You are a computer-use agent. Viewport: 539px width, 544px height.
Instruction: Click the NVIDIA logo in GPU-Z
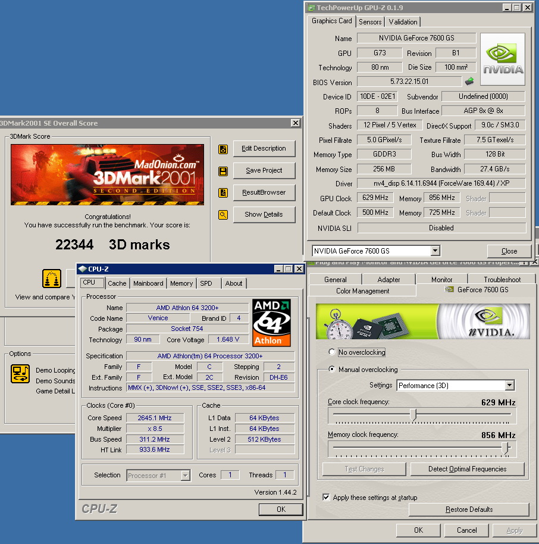tap(503, 60)
